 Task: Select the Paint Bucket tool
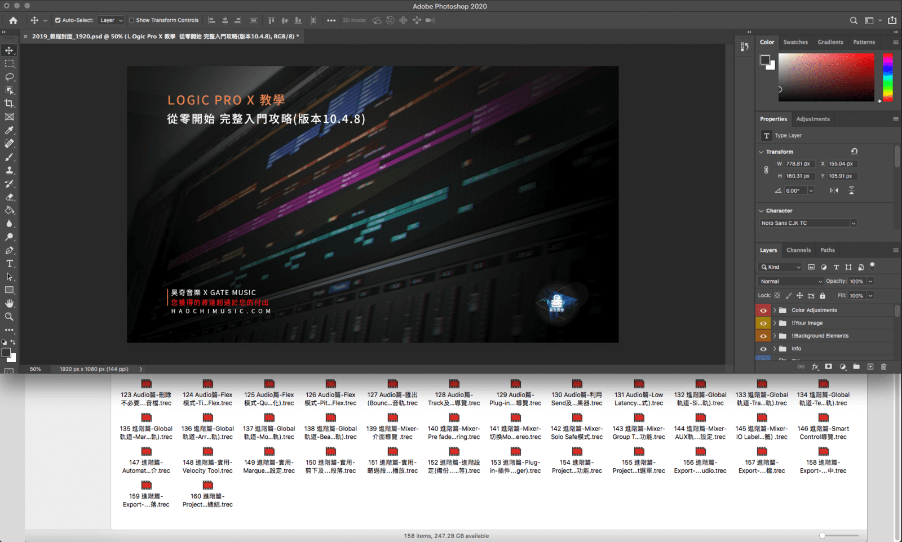pyautogui.click(x=10, y=210)
